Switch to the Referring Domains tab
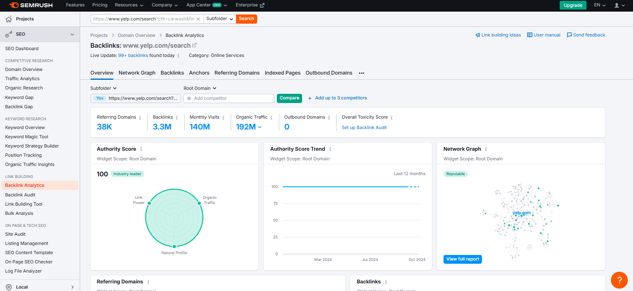633x291 pixels. tap(237, 73)
